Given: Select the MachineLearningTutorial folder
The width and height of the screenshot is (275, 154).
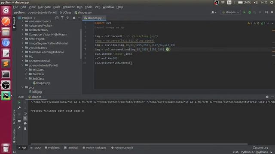Looking at the screenshot, I should click(46, 52).
